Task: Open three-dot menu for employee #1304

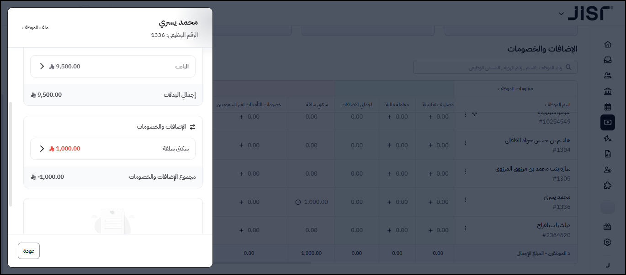Action: [x=465, y=143]
